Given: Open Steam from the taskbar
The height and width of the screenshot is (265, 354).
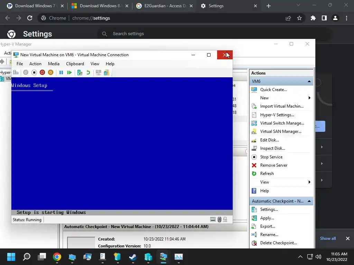Looking at the screenshot, I should coord(133,257).
